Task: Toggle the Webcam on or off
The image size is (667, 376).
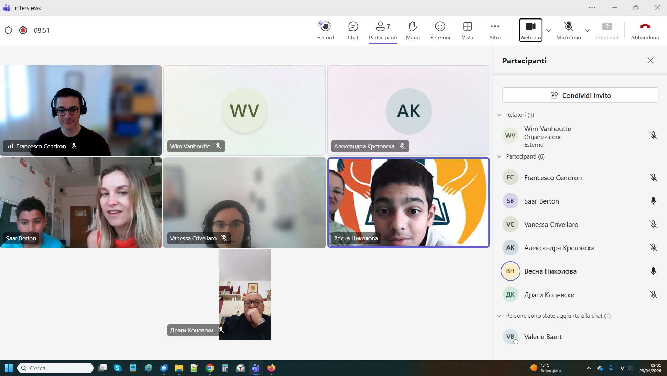Action: click(530, 30)
